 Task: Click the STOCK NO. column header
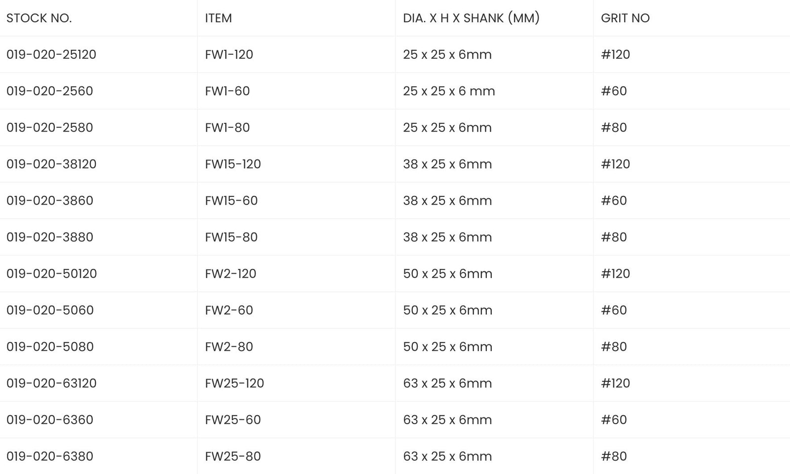pyautogui.click(x=39, y=18)
